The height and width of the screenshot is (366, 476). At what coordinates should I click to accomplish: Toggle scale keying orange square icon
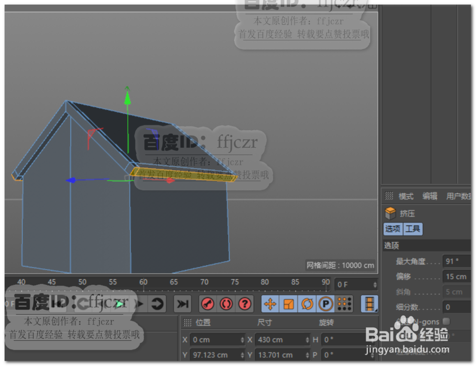[289, 304]
